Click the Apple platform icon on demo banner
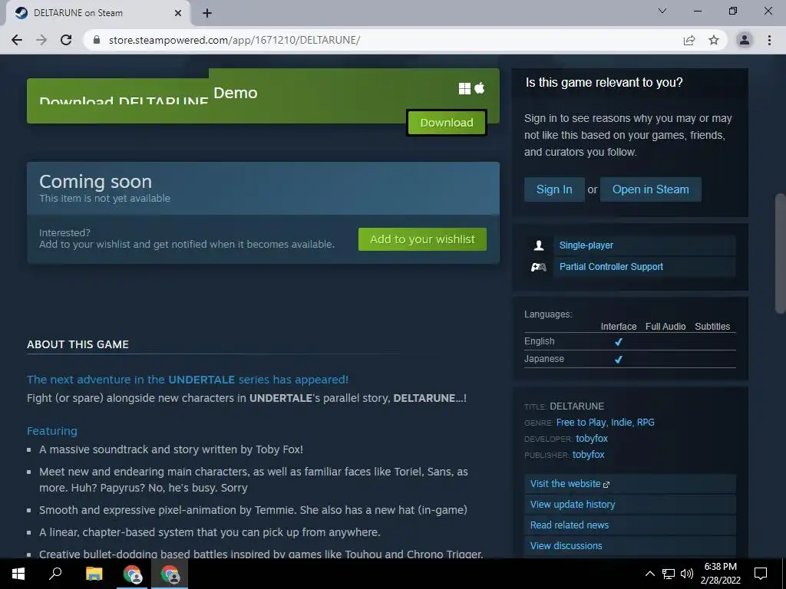 coord(480,88)
